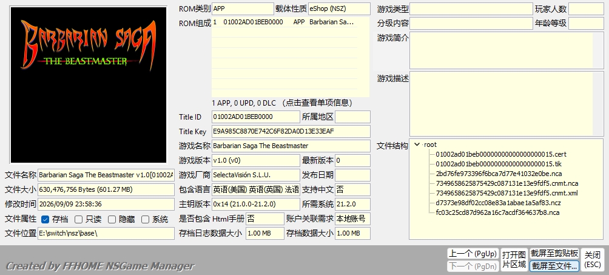This screenshot has width=609, height=275.
Task: Select the 游戏厂商 SelectaVisión S.L.U. field
Action: coord(256,175)
